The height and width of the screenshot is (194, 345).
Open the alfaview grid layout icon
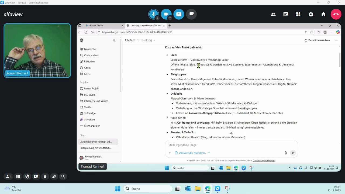pyautogui.click(x=18, y=176)
